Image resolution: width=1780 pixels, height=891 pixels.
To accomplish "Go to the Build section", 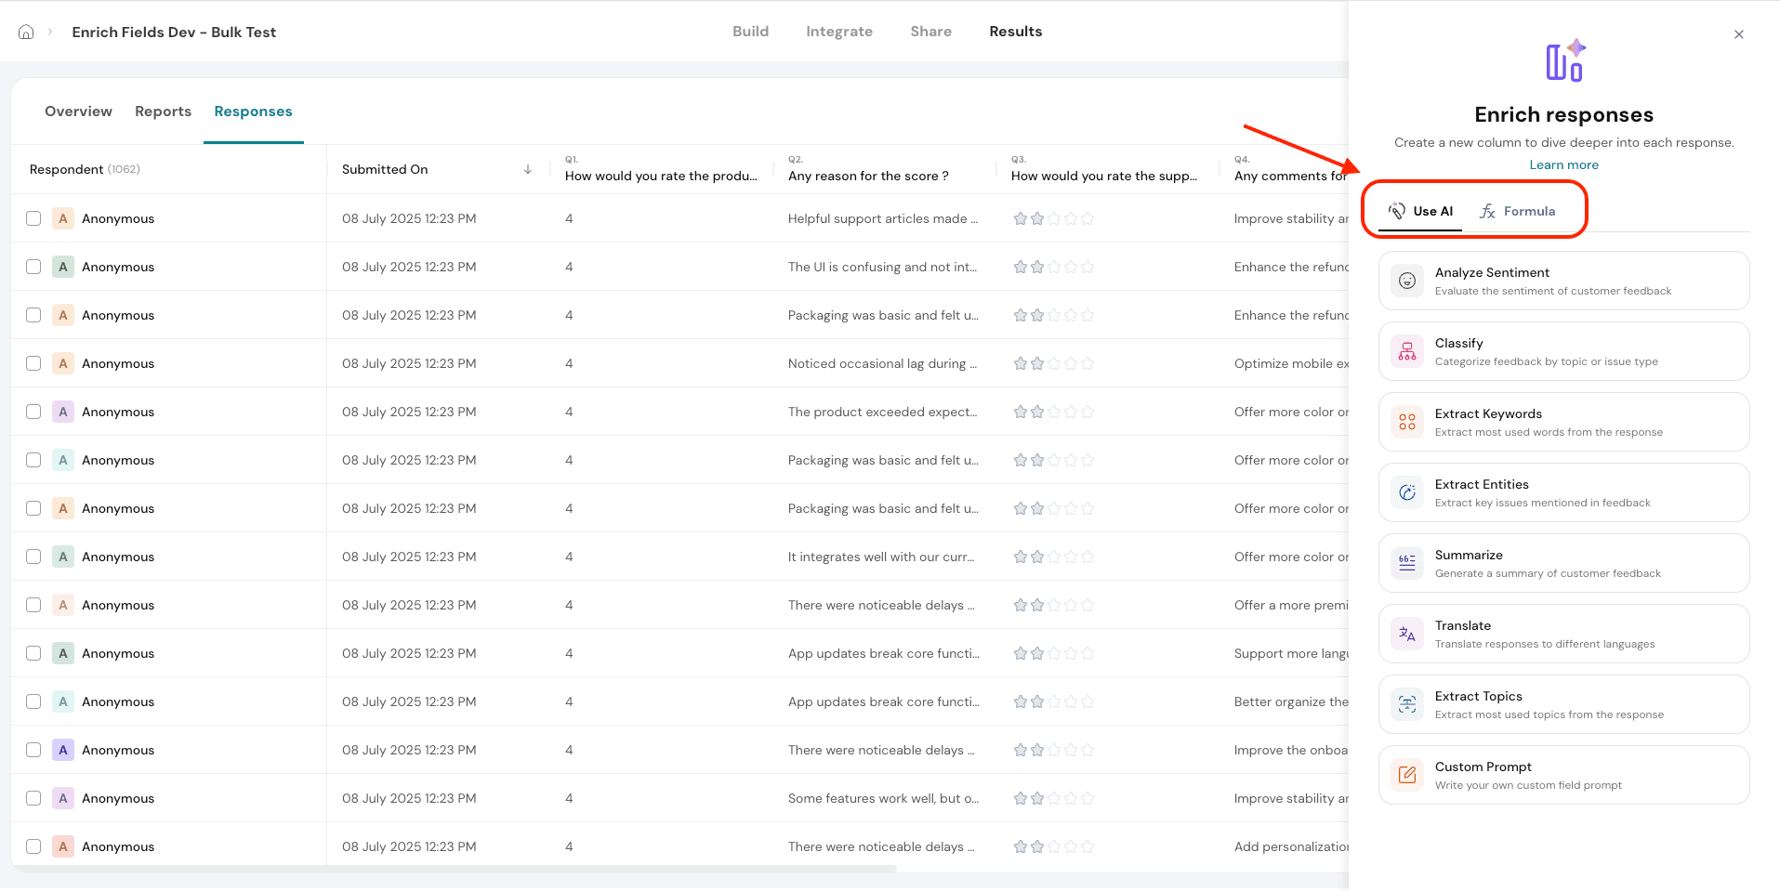I will [x=750, y=32].
